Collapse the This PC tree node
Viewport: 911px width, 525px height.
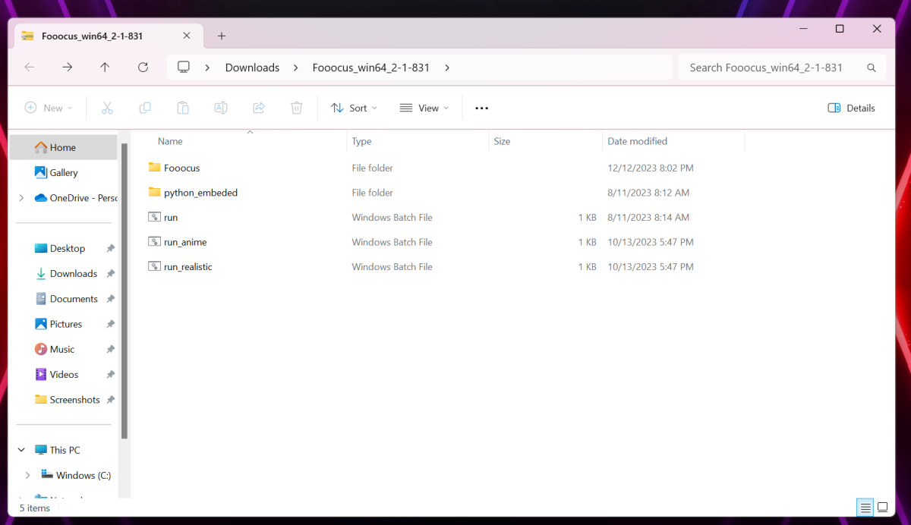(x=21, y=450)
